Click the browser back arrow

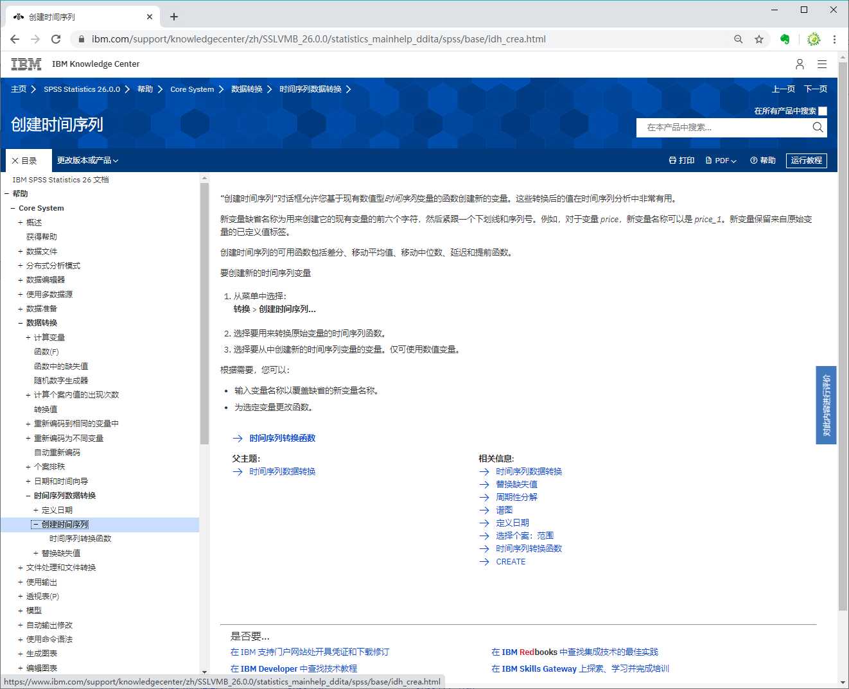15,39
